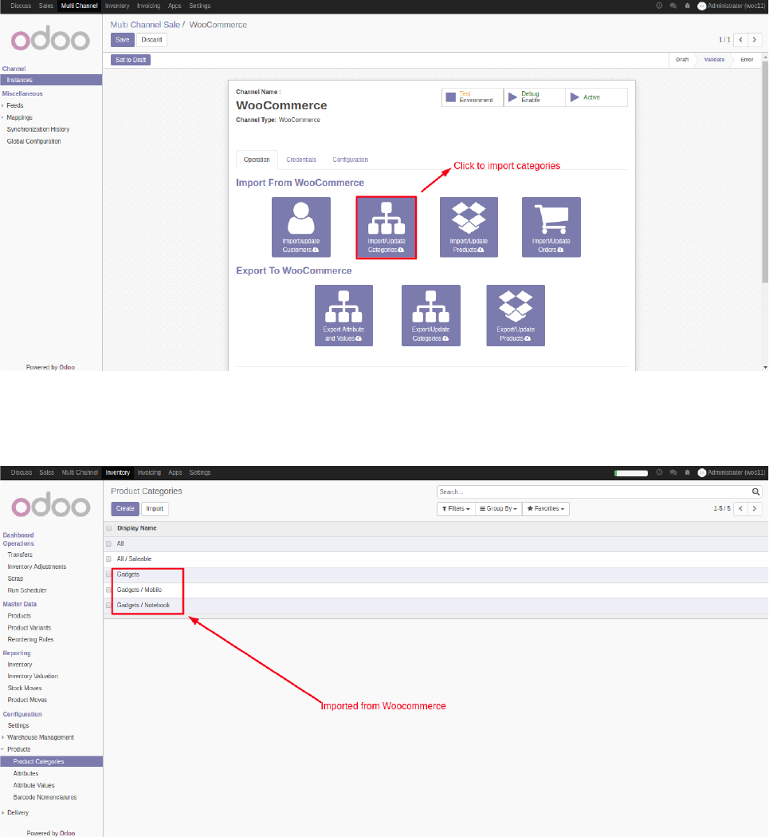Image resolution: width=769 pixels, height=837 pixels.
Task: Click the clock activities icon in top navbar
Action: (x=659, y=6)
